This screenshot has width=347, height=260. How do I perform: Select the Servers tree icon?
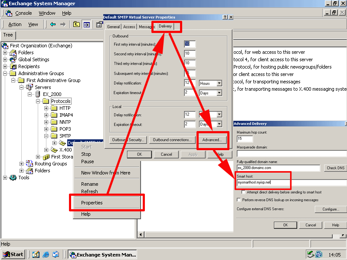pyautogui.click(x=29, y=87)
